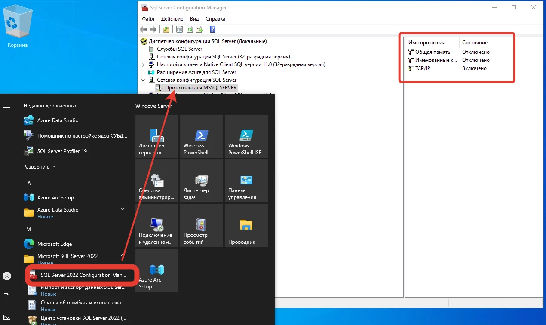Launch the Диспетчер задач tile

201,181
